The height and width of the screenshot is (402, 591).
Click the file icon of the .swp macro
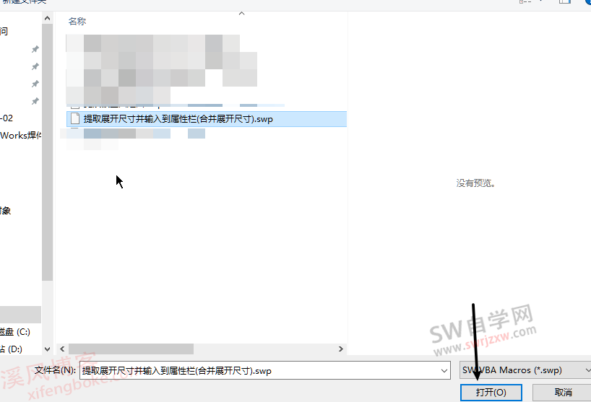(75, 118)
